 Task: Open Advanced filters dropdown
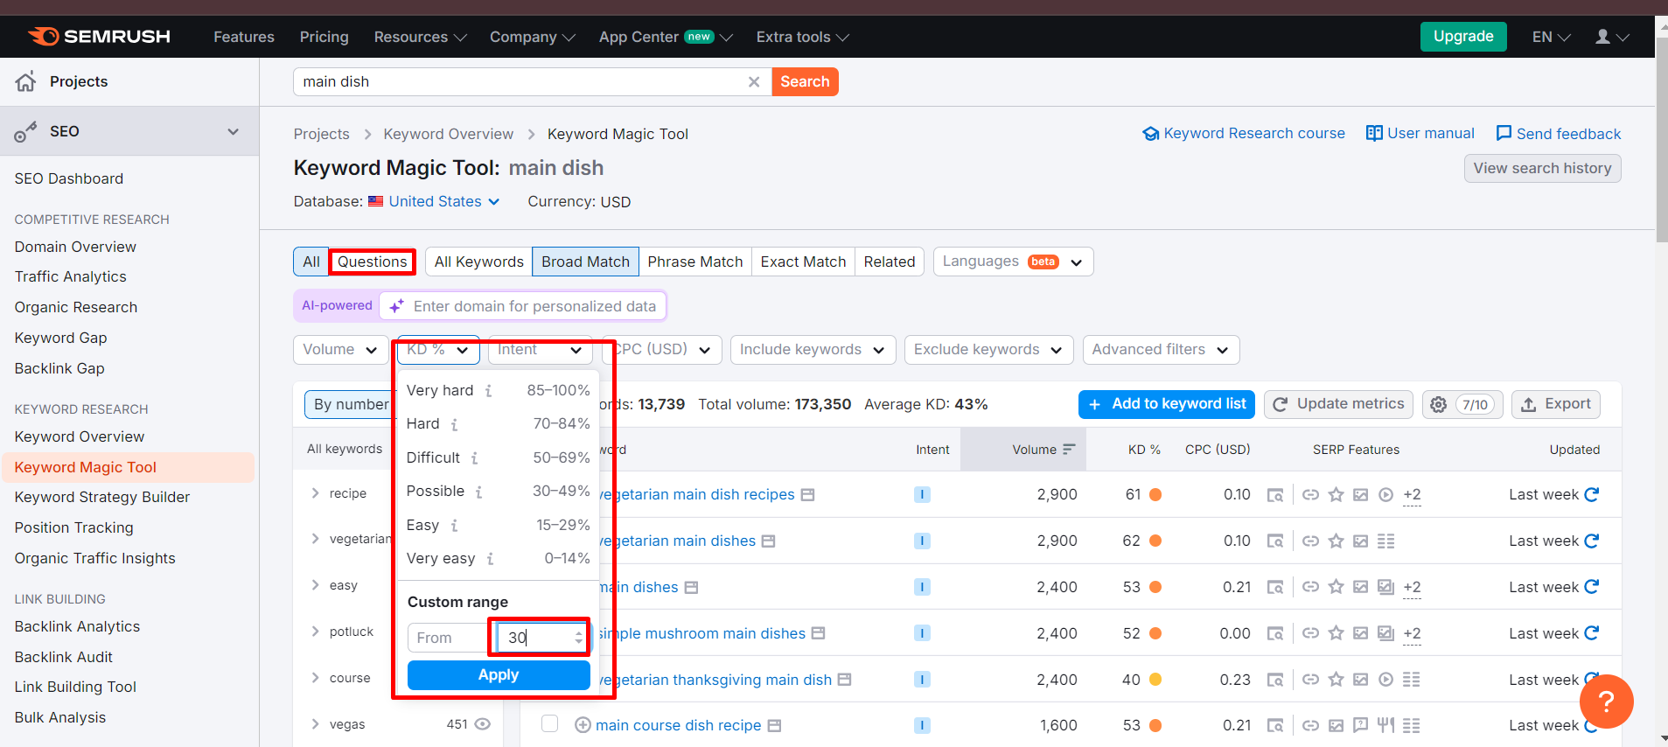[x=1161, y=350]
